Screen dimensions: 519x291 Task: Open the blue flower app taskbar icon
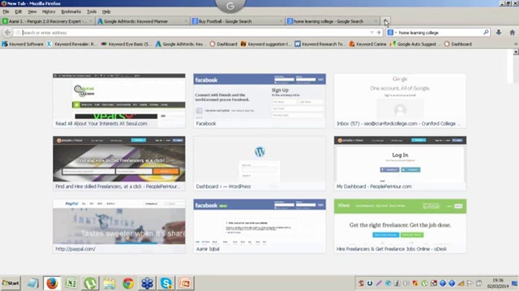tap(147, 283)
